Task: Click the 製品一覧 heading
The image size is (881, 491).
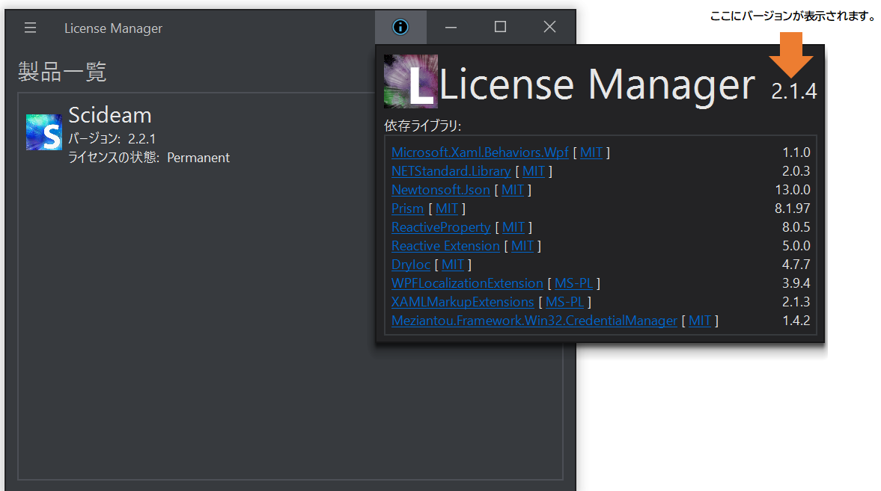Action: 62,72
